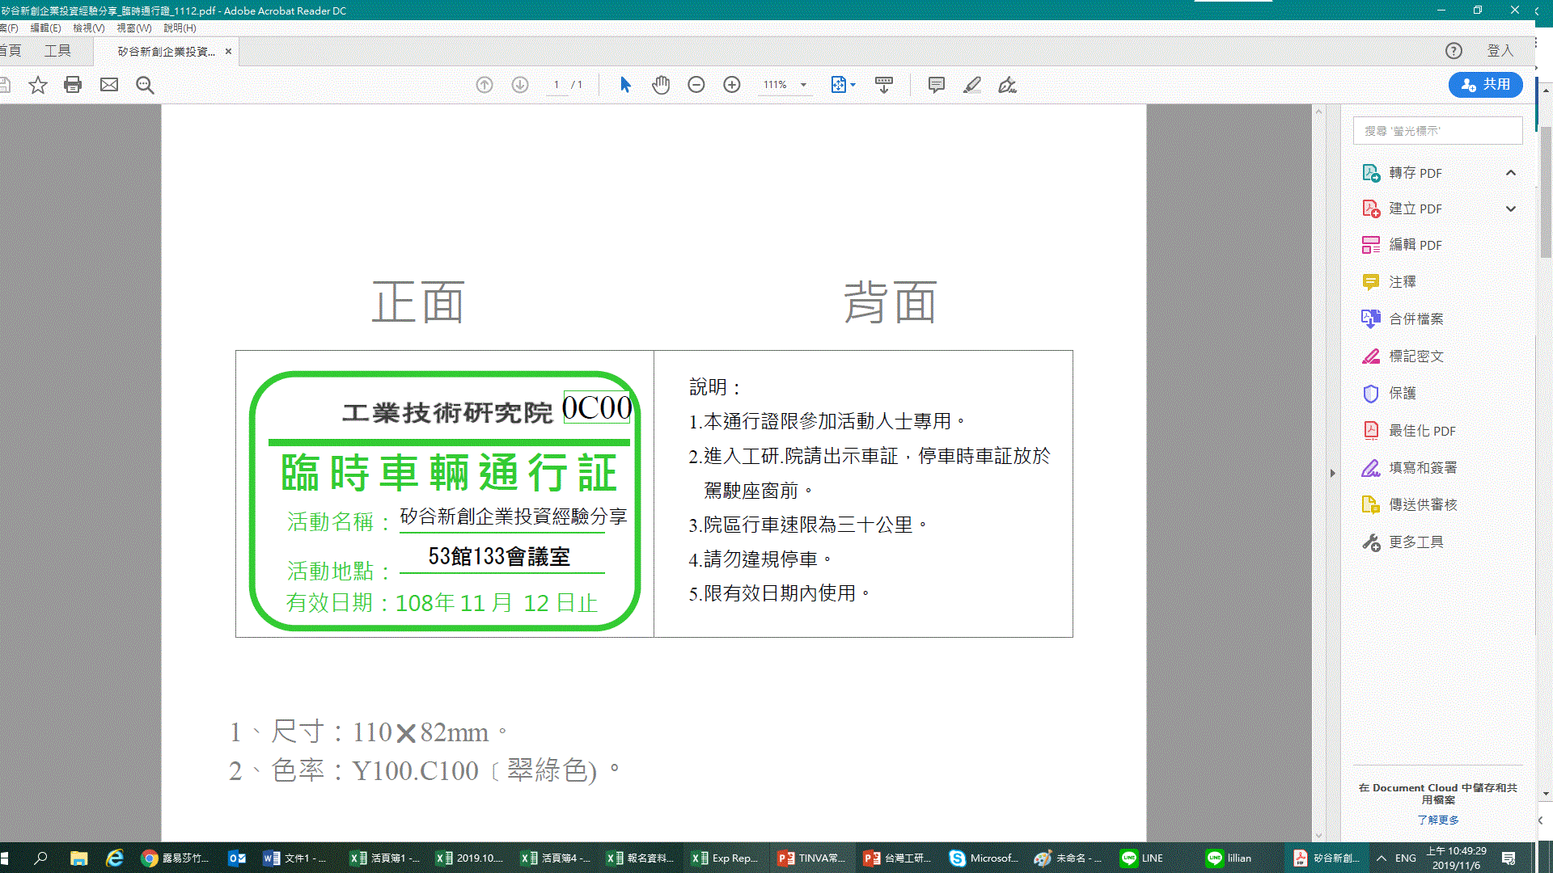This screenshot has width=1553, height=873.
Task: Activate the hand pan tool
Action: pos(661,85)
